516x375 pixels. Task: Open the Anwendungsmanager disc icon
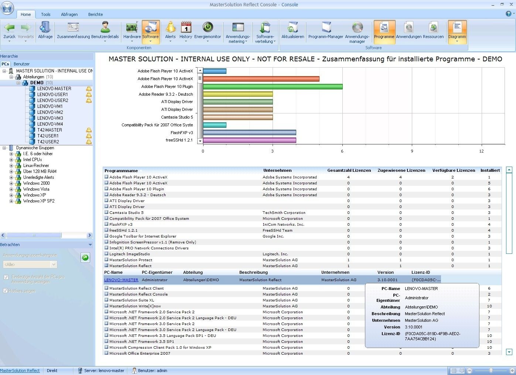click(x=357, y=28)
